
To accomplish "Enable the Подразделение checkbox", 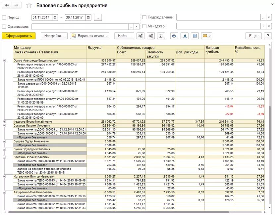I will [144, 17].
